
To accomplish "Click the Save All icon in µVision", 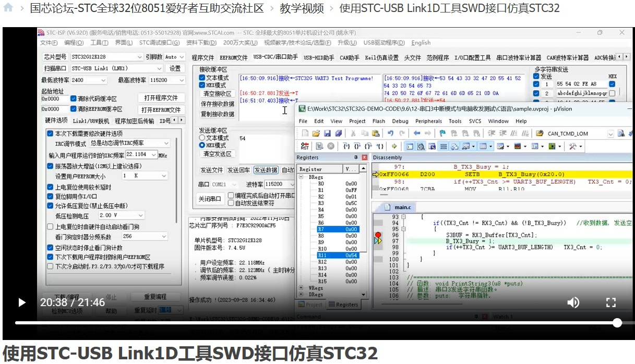I will click(338, 134).
